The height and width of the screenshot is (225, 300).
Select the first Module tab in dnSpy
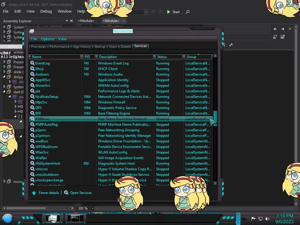(x=86, y=21)
